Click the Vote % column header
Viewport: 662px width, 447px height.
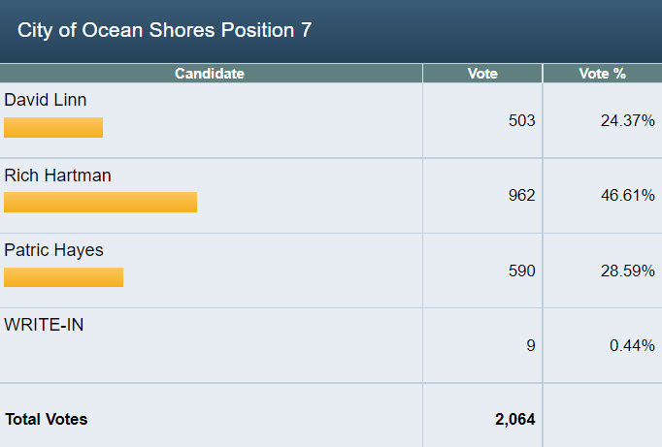602,74
